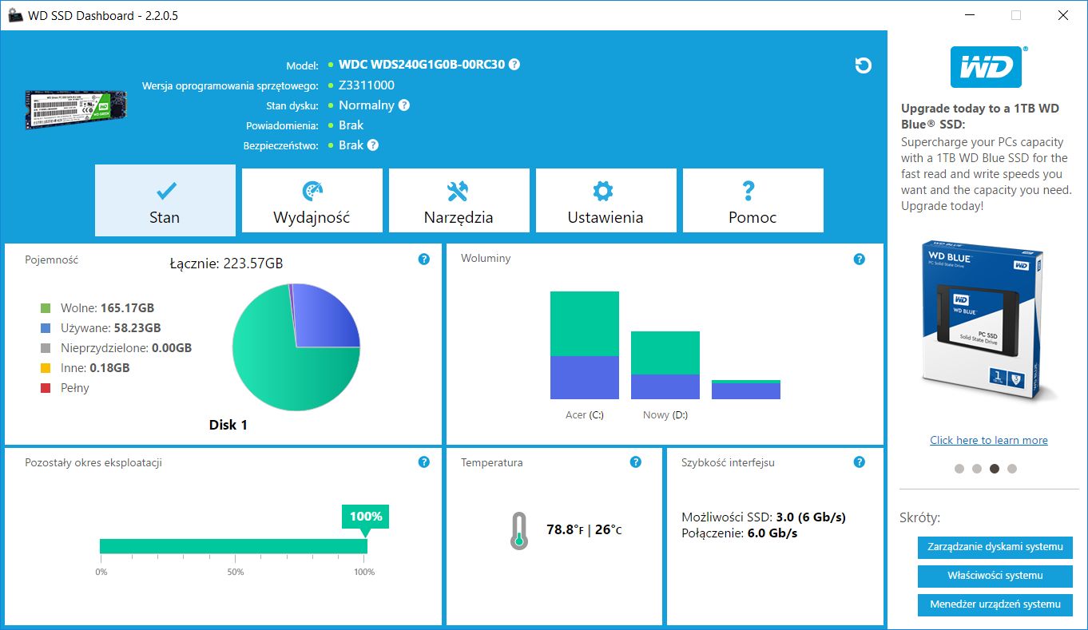Click the gray Nieprzydzielone legend swatch
Image resolution: width=1088 pixels, height=630 pixels.
tap(46, 348)
